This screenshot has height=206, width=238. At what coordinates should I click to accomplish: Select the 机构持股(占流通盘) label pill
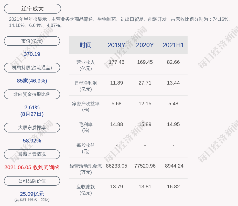32,68
